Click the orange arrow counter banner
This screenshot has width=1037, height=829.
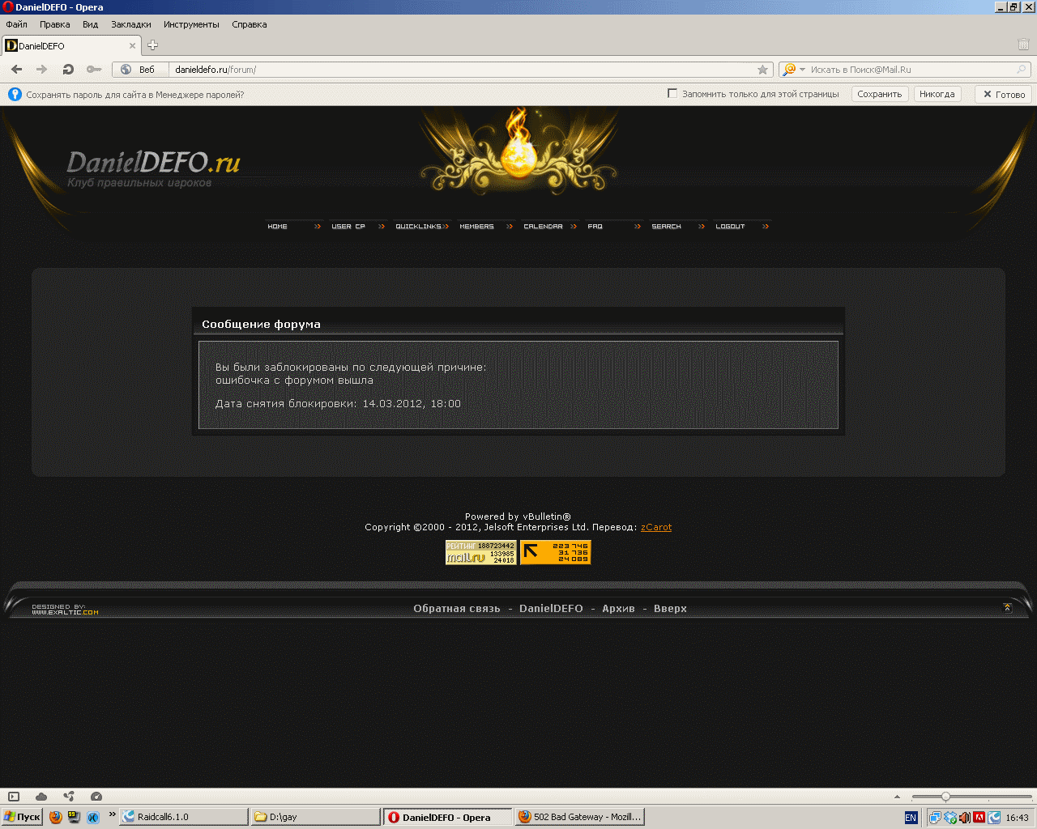pos(556,552)
